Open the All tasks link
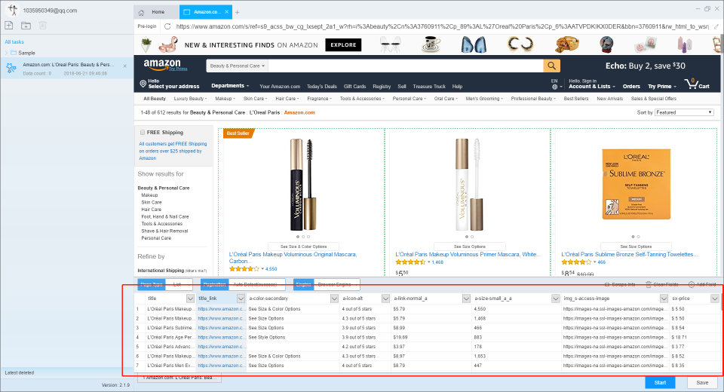 (14, 41)
